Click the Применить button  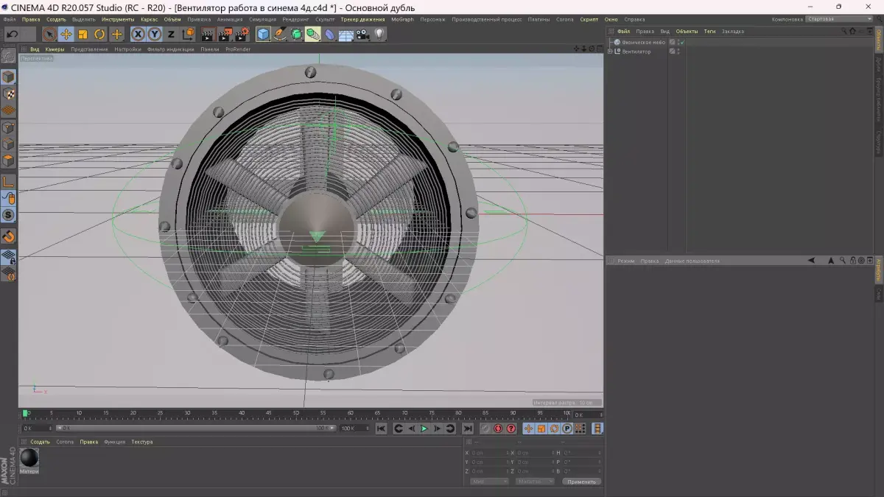tap(581, 482)
